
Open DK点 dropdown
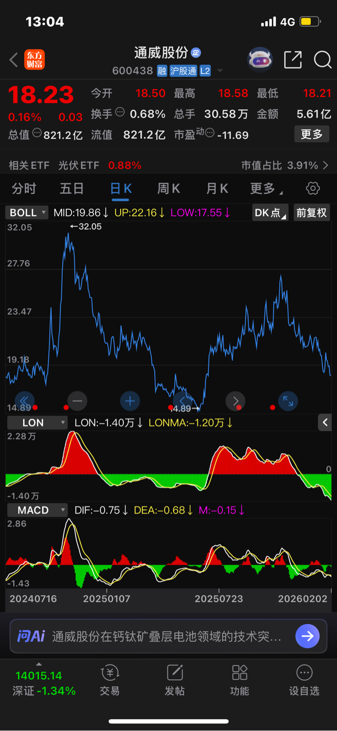(270, 213)
